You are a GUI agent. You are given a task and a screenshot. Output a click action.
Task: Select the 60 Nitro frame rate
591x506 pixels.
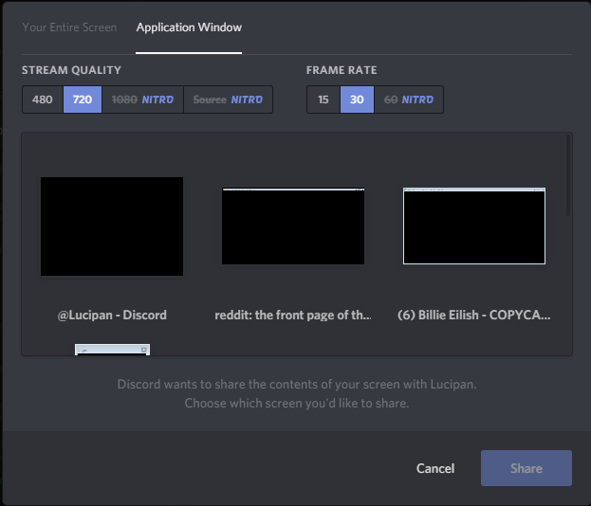[x=409, y=99]
